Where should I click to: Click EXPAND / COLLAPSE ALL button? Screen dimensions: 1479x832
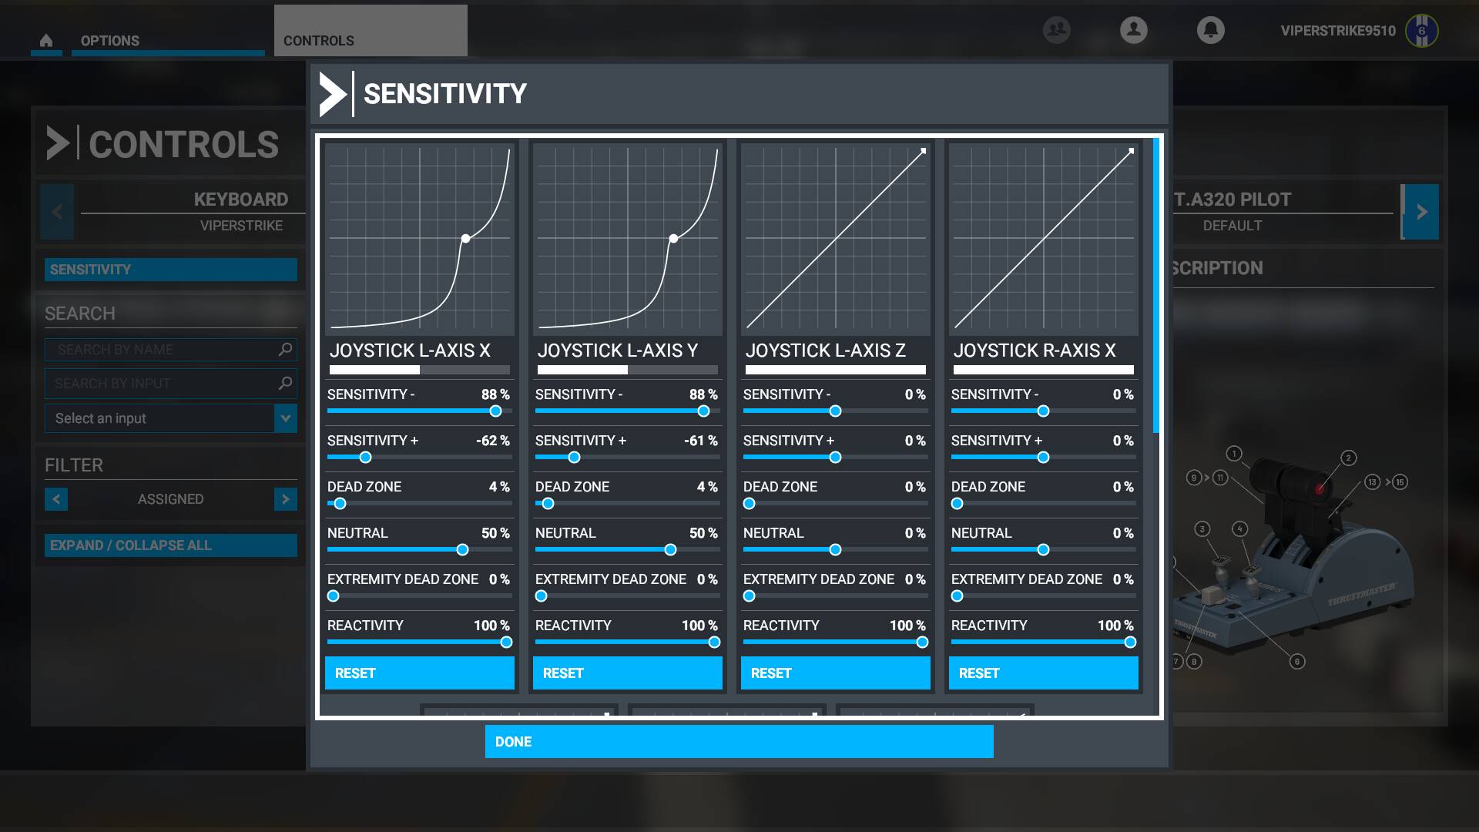pyautogui.click(x=170, y=545)
